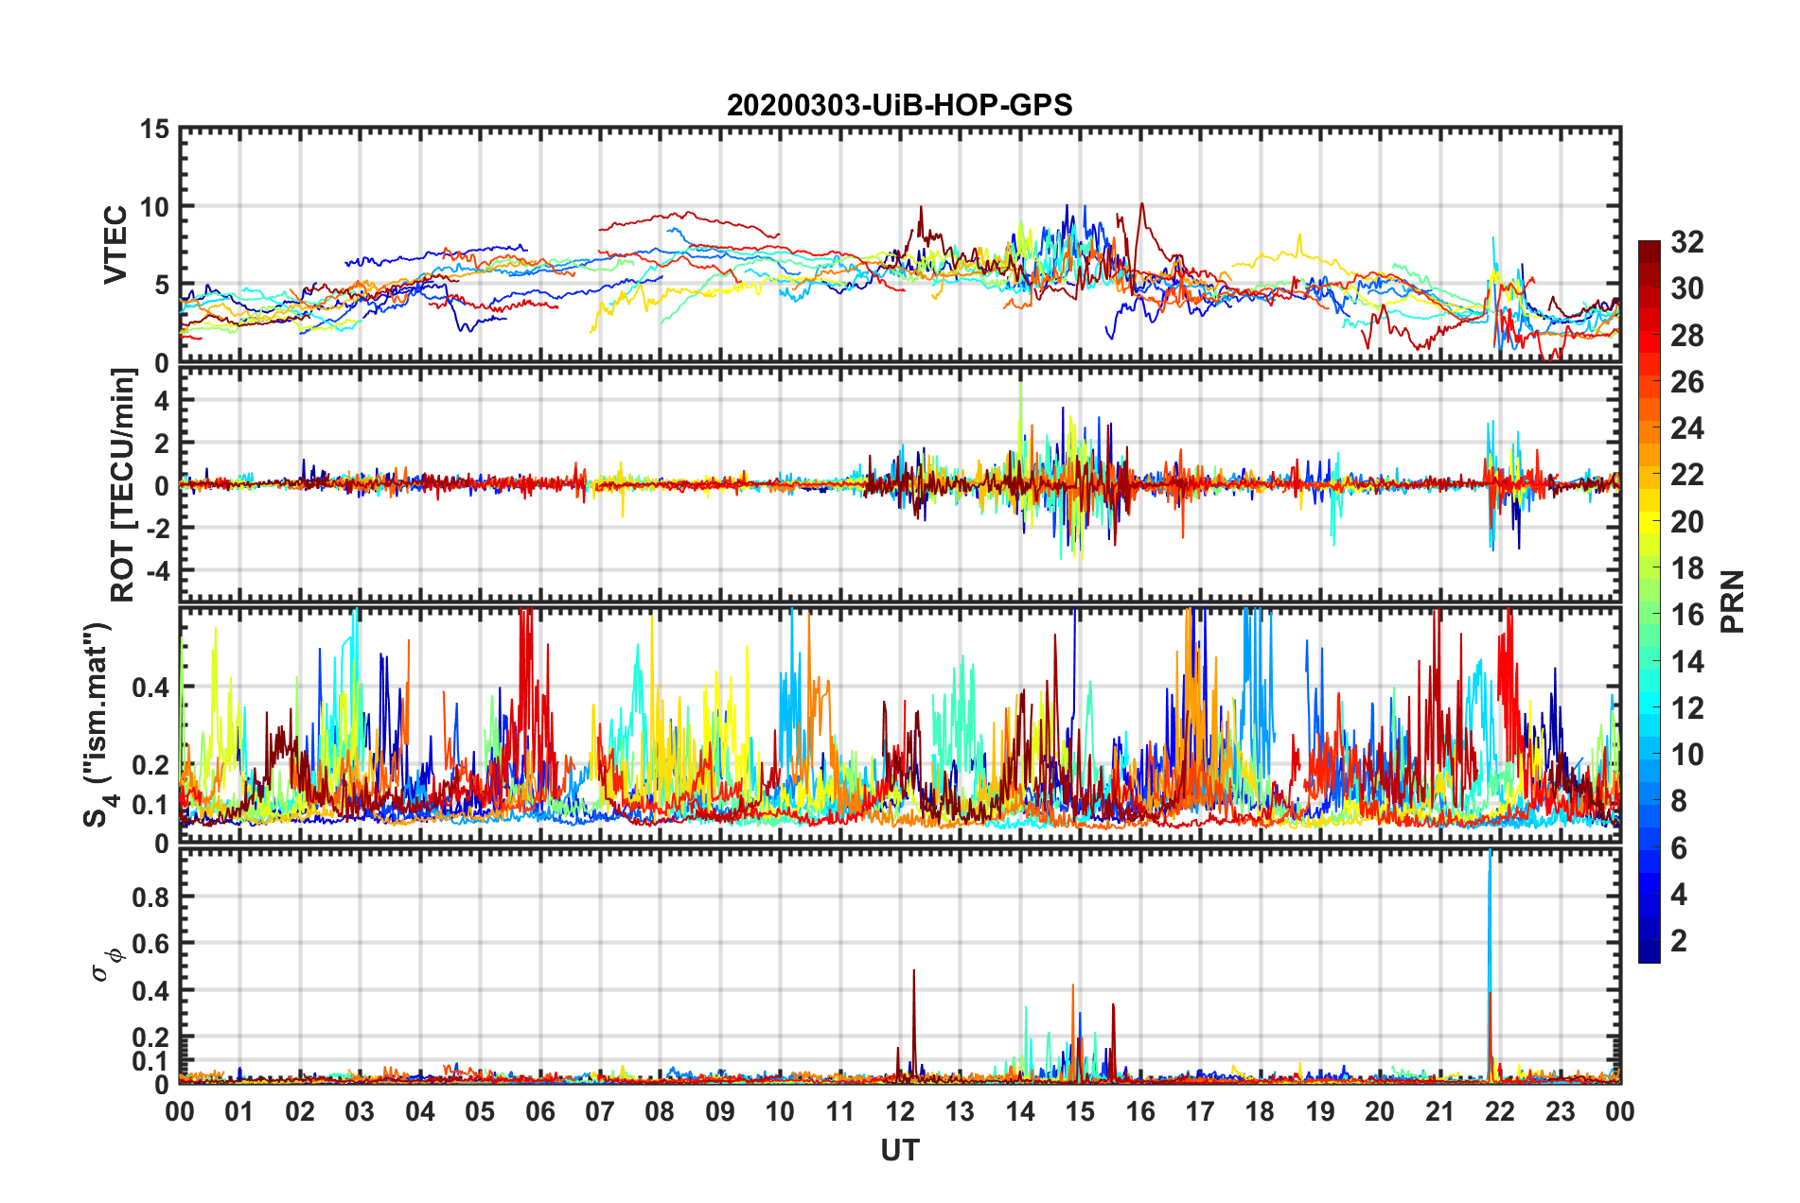Viewport: 1800px width, 1203px height.
Task: Click the 15 tick label on the VTEC axis
Action: (154, 130)
